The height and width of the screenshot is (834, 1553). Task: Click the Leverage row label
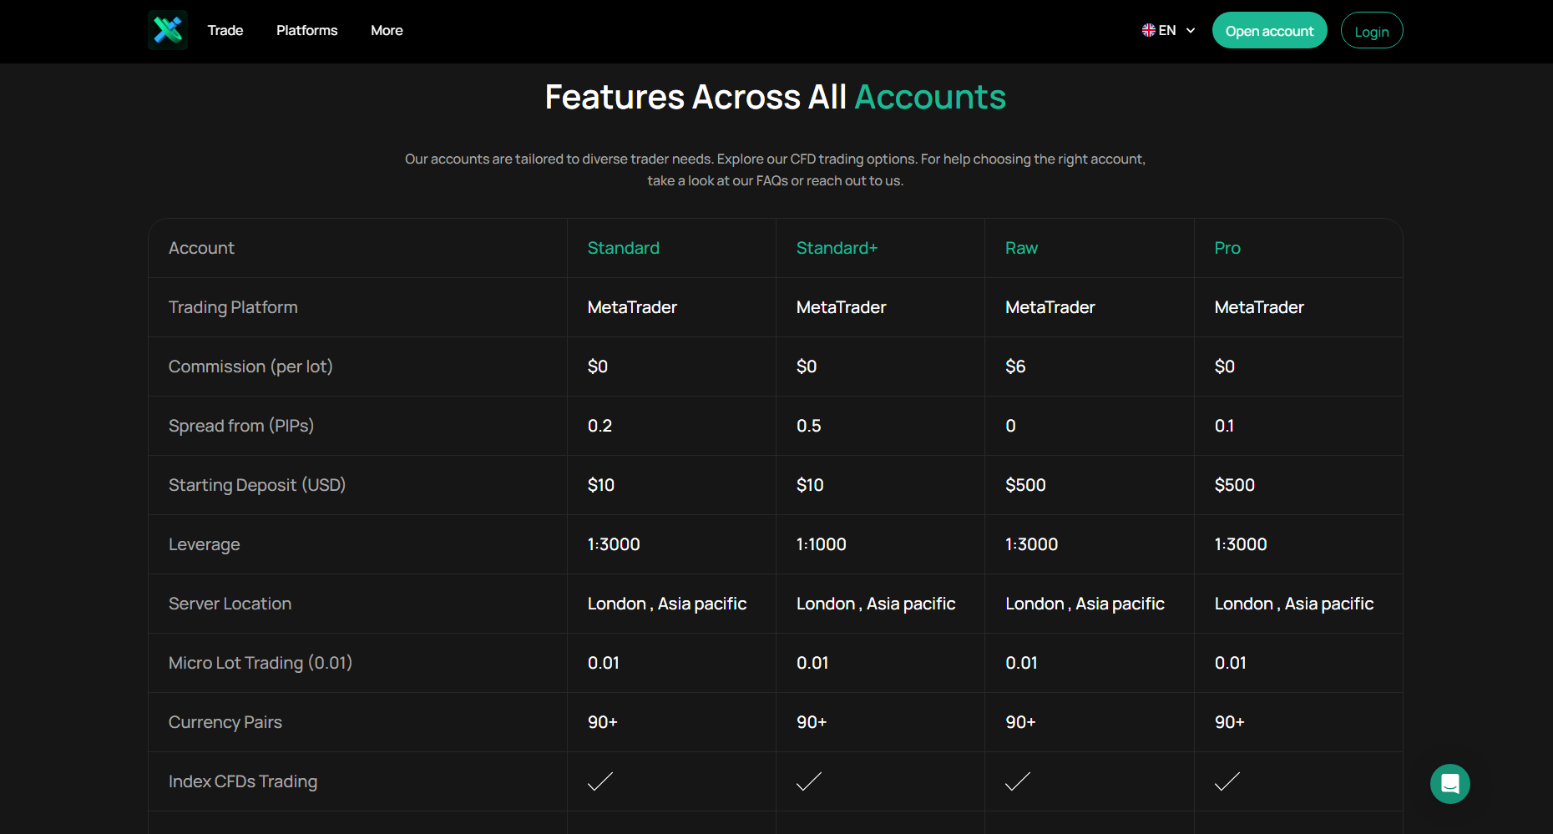tap(205, 544)
